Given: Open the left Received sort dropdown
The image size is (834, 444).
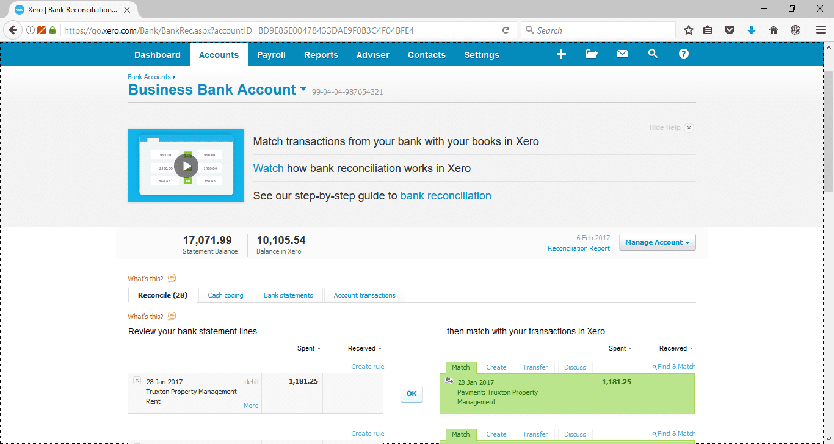Looking at the screenshot, I should pos(364,348).
